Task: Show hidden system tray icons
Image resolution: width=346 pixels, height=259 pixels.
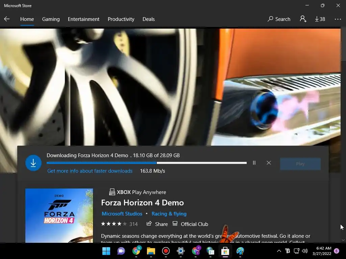Action: (x=279, y=251)
